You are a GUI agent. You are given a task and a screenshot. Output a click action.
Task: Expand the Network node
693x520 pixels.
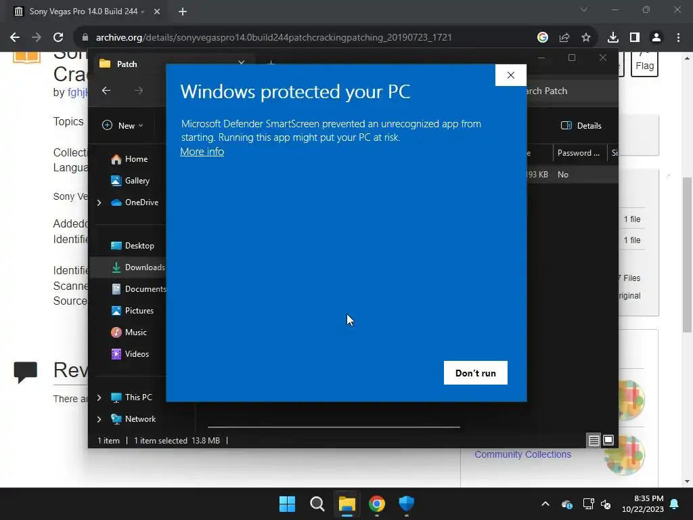(99, 419)
